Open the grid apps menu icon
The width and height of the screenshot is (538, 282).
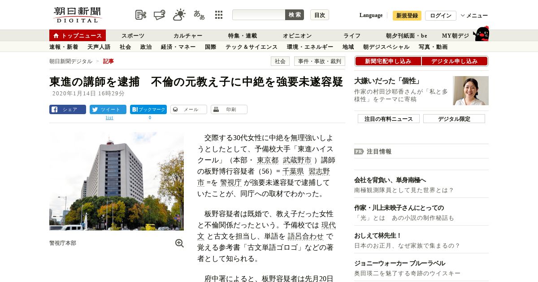pyautogui.click(x=219, y=15)
